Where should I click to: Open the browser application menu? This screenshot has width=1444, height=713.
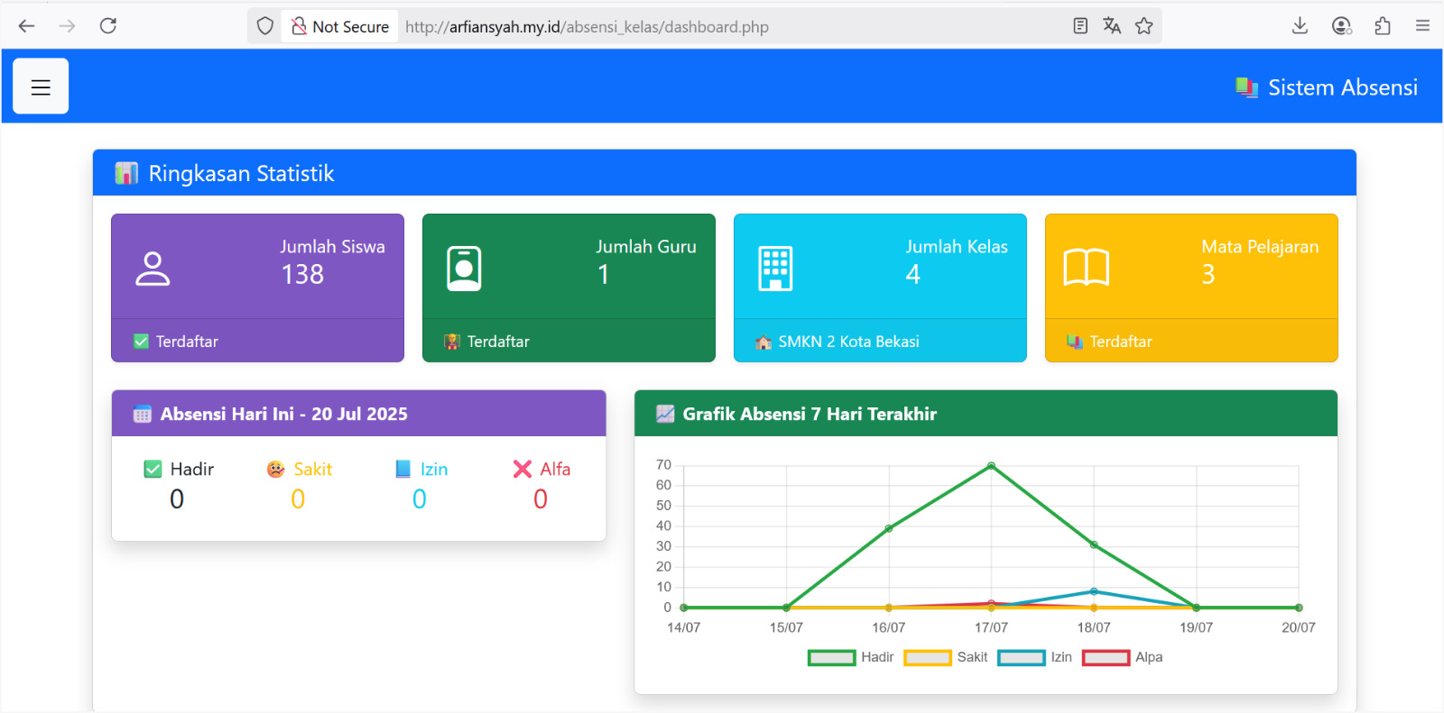pos(1422,26)
